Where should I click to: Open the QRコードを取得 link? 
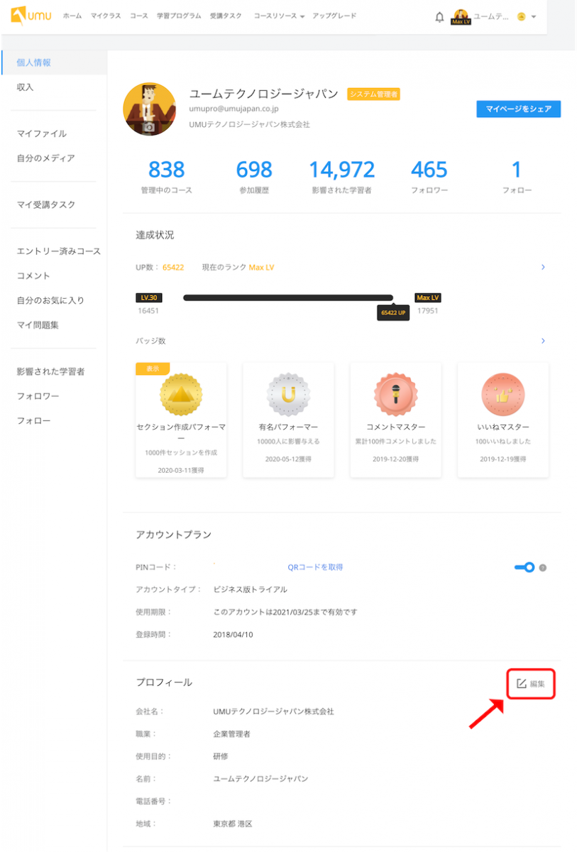pos(315,567)
